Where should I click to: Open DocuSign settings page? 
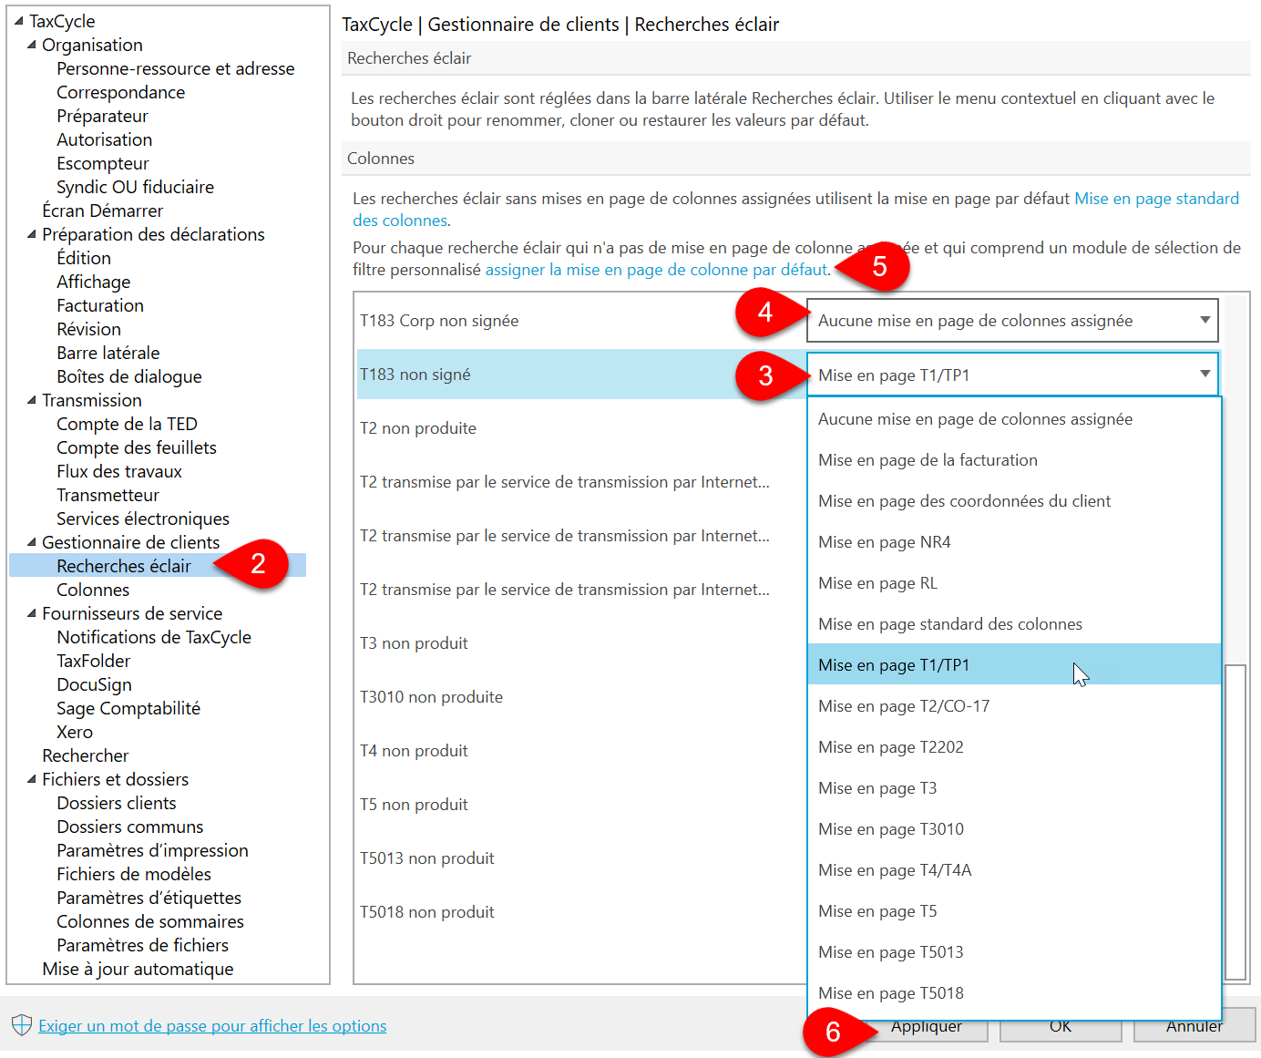(94, 684)
